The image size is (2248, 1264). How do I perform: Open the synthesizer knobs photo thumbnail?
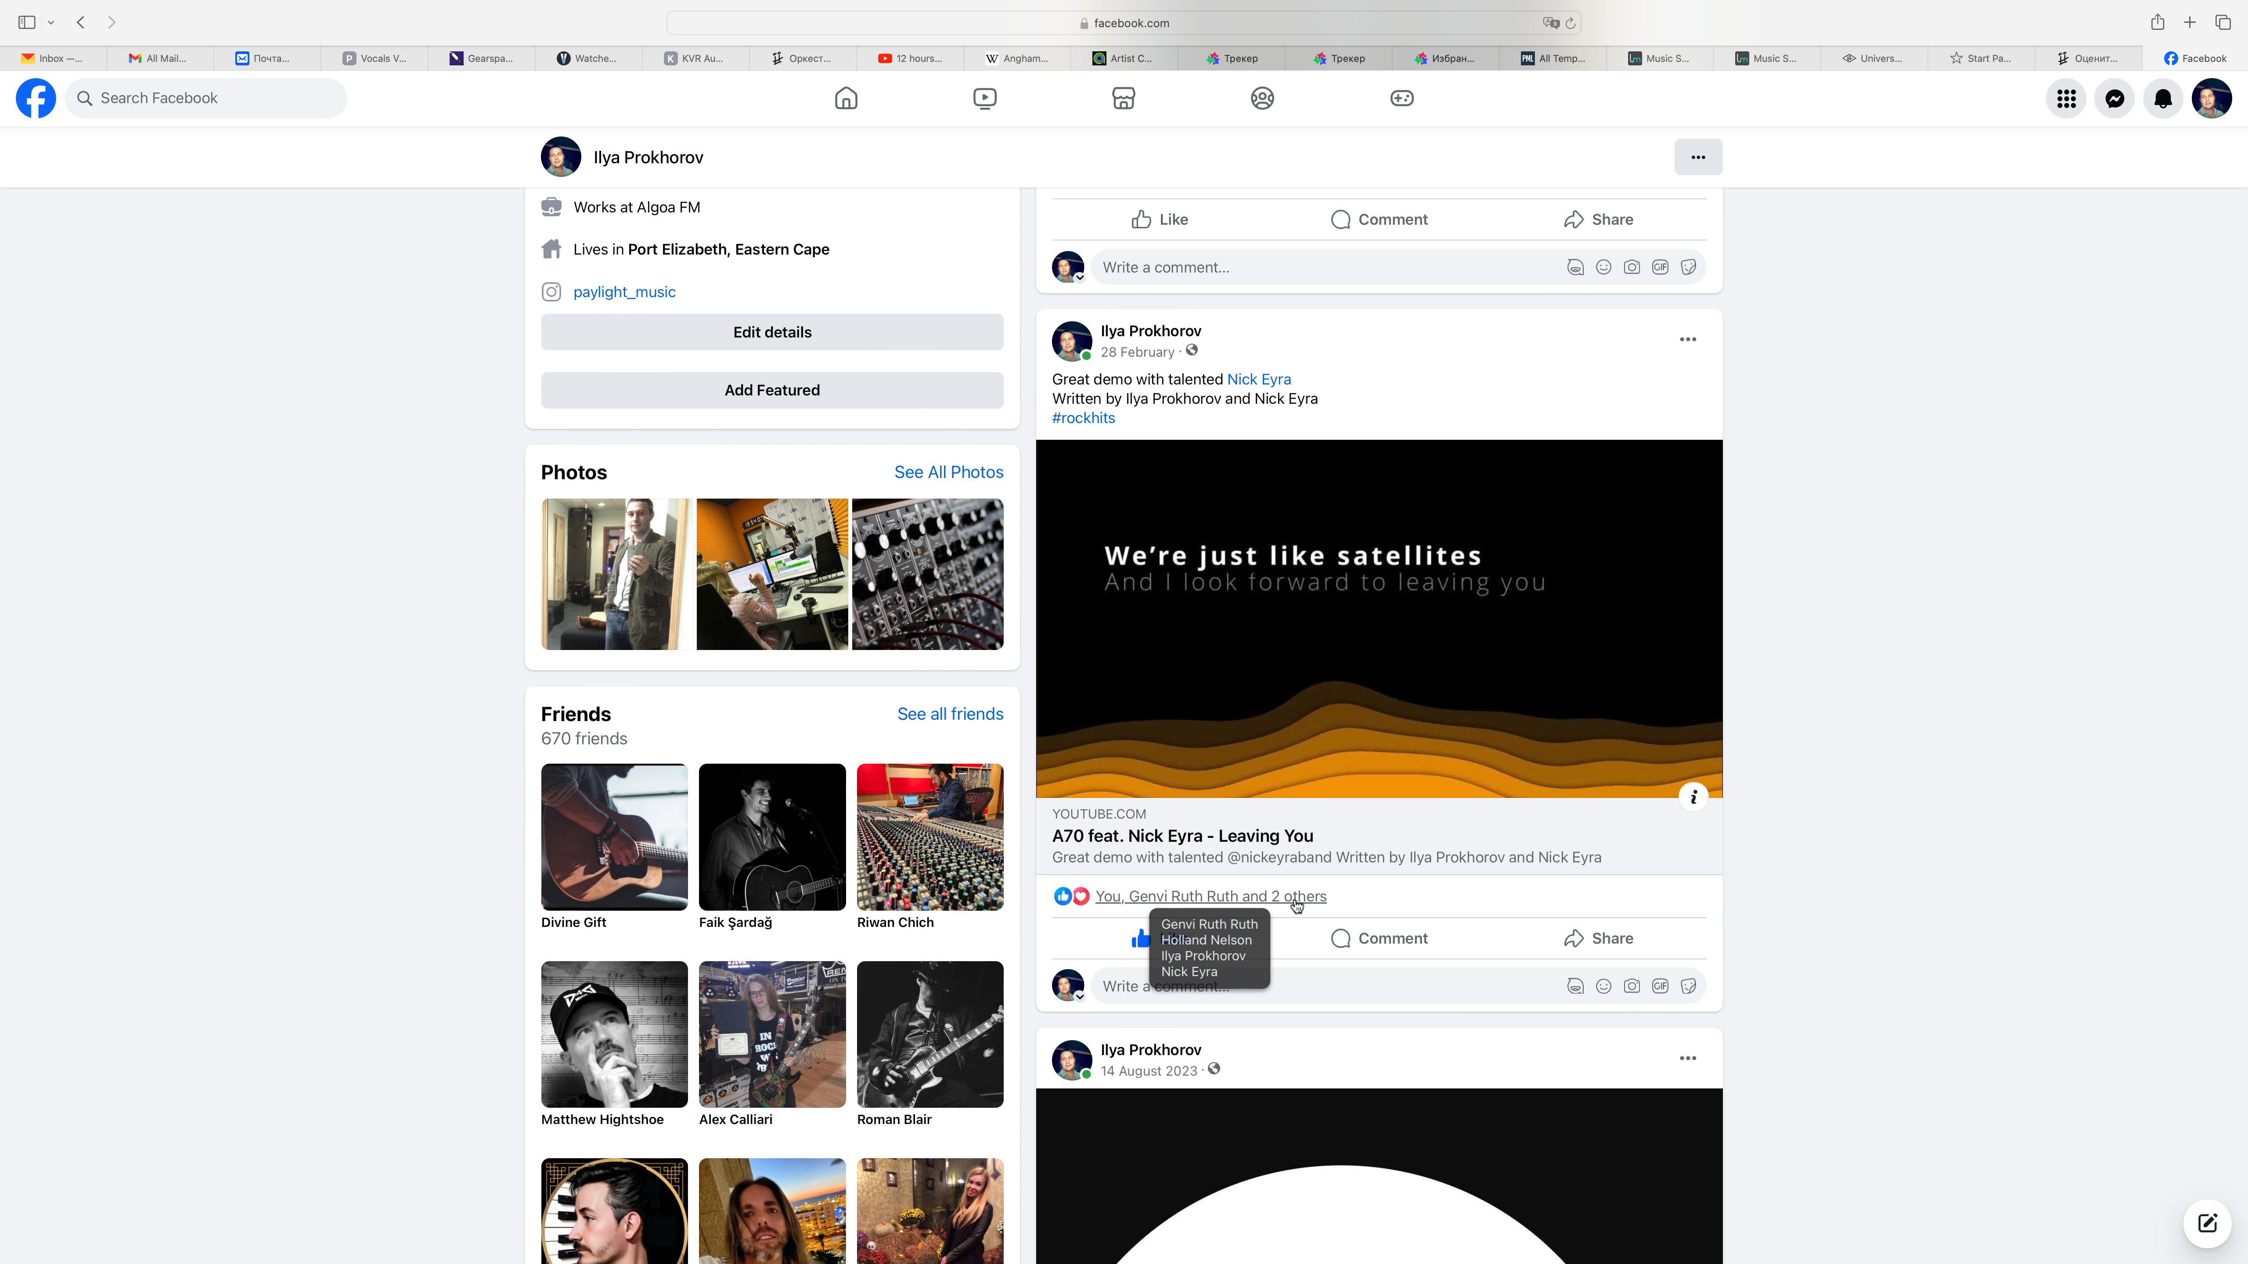coord(927,574)
